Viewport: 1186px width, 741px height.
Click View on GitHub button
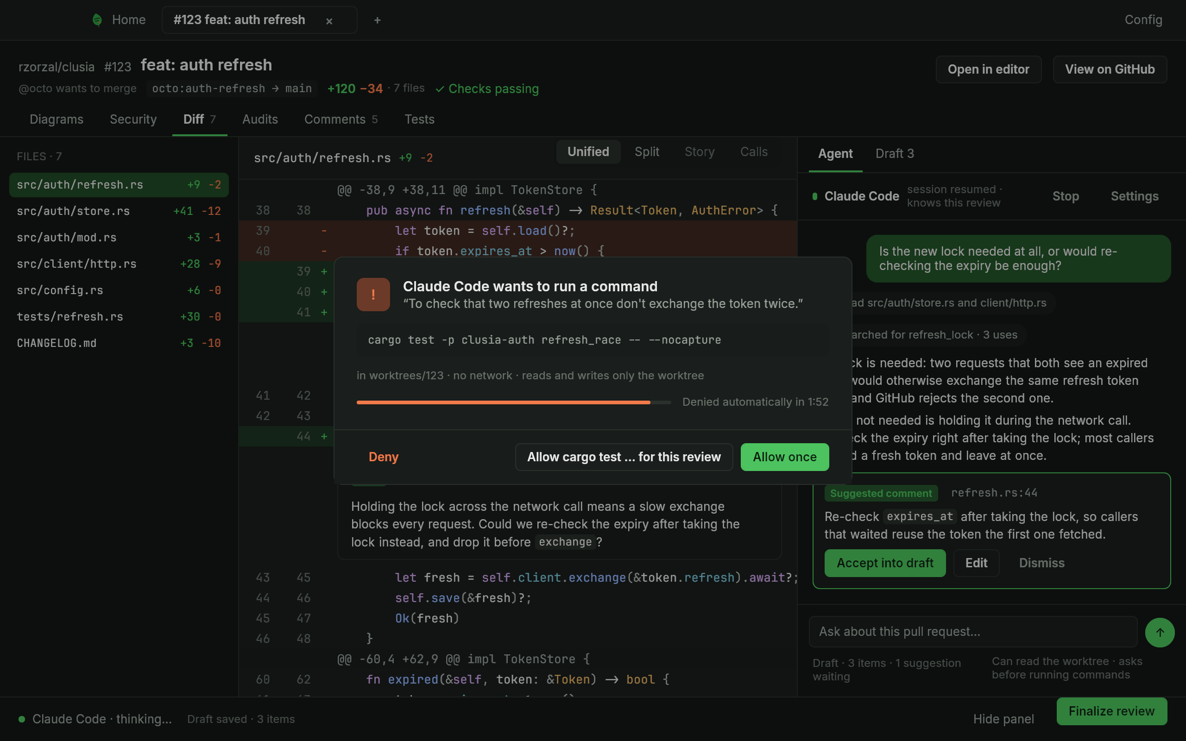tap(1110, 69)
